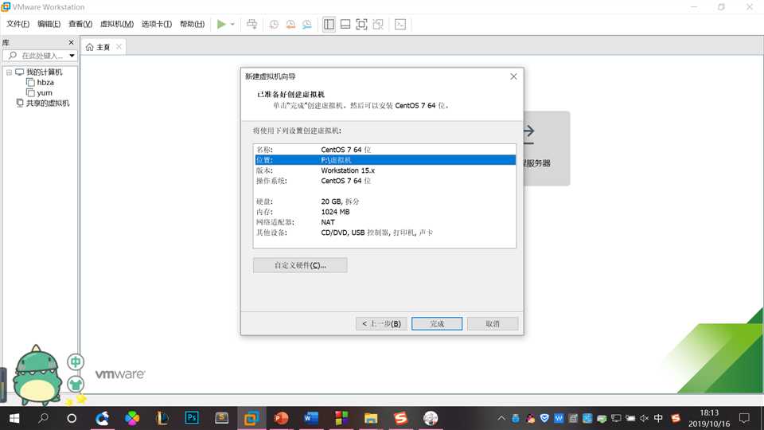Click the 取消 cancel button

coord(493,324)
